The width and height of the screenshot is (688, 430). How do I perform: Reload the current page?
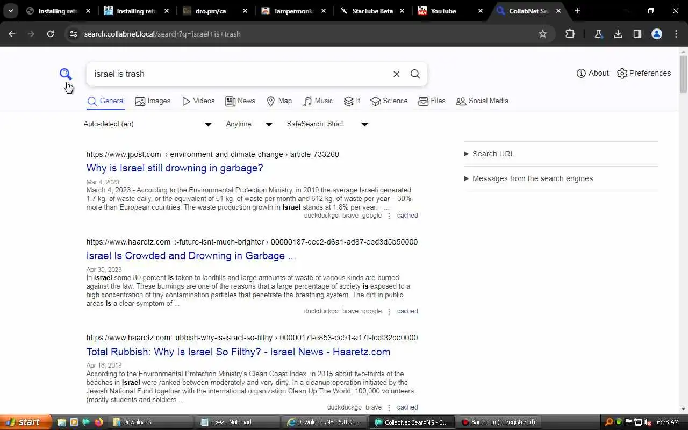(x=51, y=34)
